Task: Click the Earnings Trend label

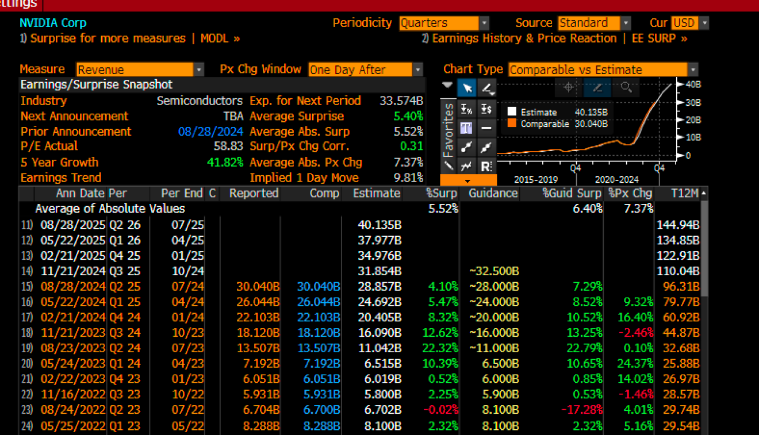Action: coord(61,178)
